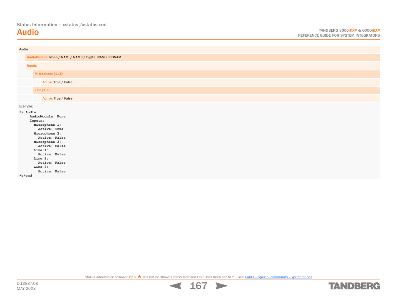The width and height of the screenshot is (397, 299).
Task: Click 'Status information followed by a' footer note
Action: click(110, 277)
